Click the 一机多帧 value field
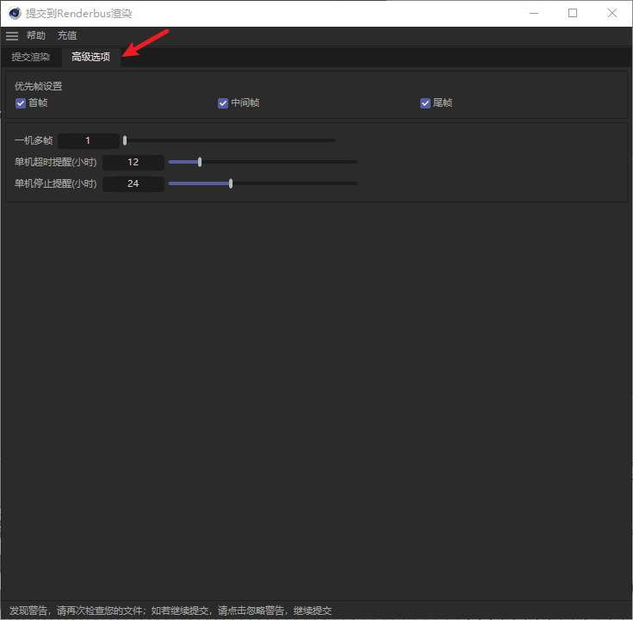633x620 pixels. coord(88,140)
